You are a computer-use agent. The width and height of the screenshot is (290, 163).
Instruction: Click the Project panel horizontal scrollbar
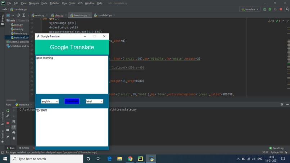[x=11, y=100]
